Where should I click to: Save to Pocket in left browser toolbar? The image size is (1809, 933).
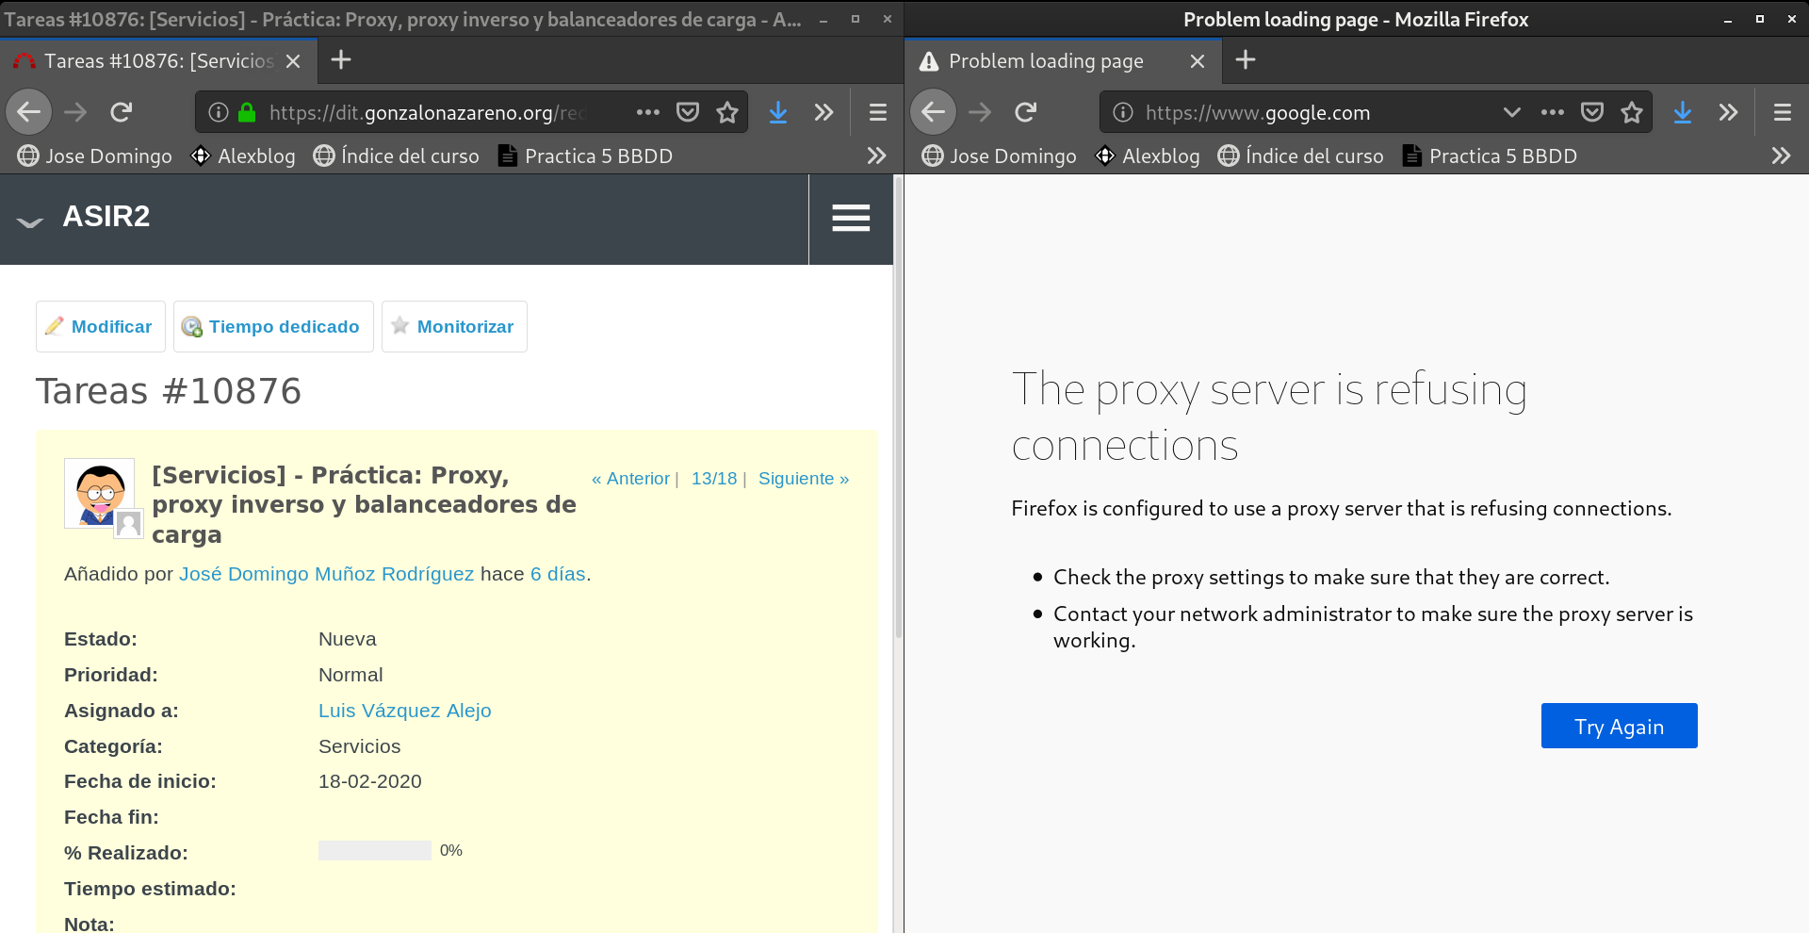(688, 112)
